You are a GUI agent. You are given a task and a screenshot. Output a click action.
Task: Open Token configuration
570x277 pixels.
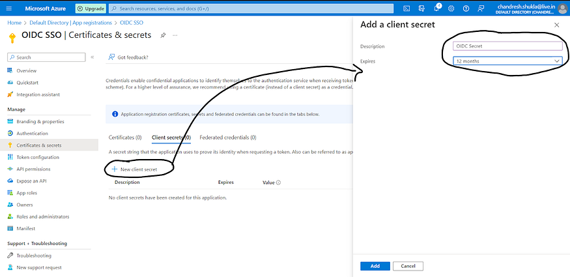[38, 157]
